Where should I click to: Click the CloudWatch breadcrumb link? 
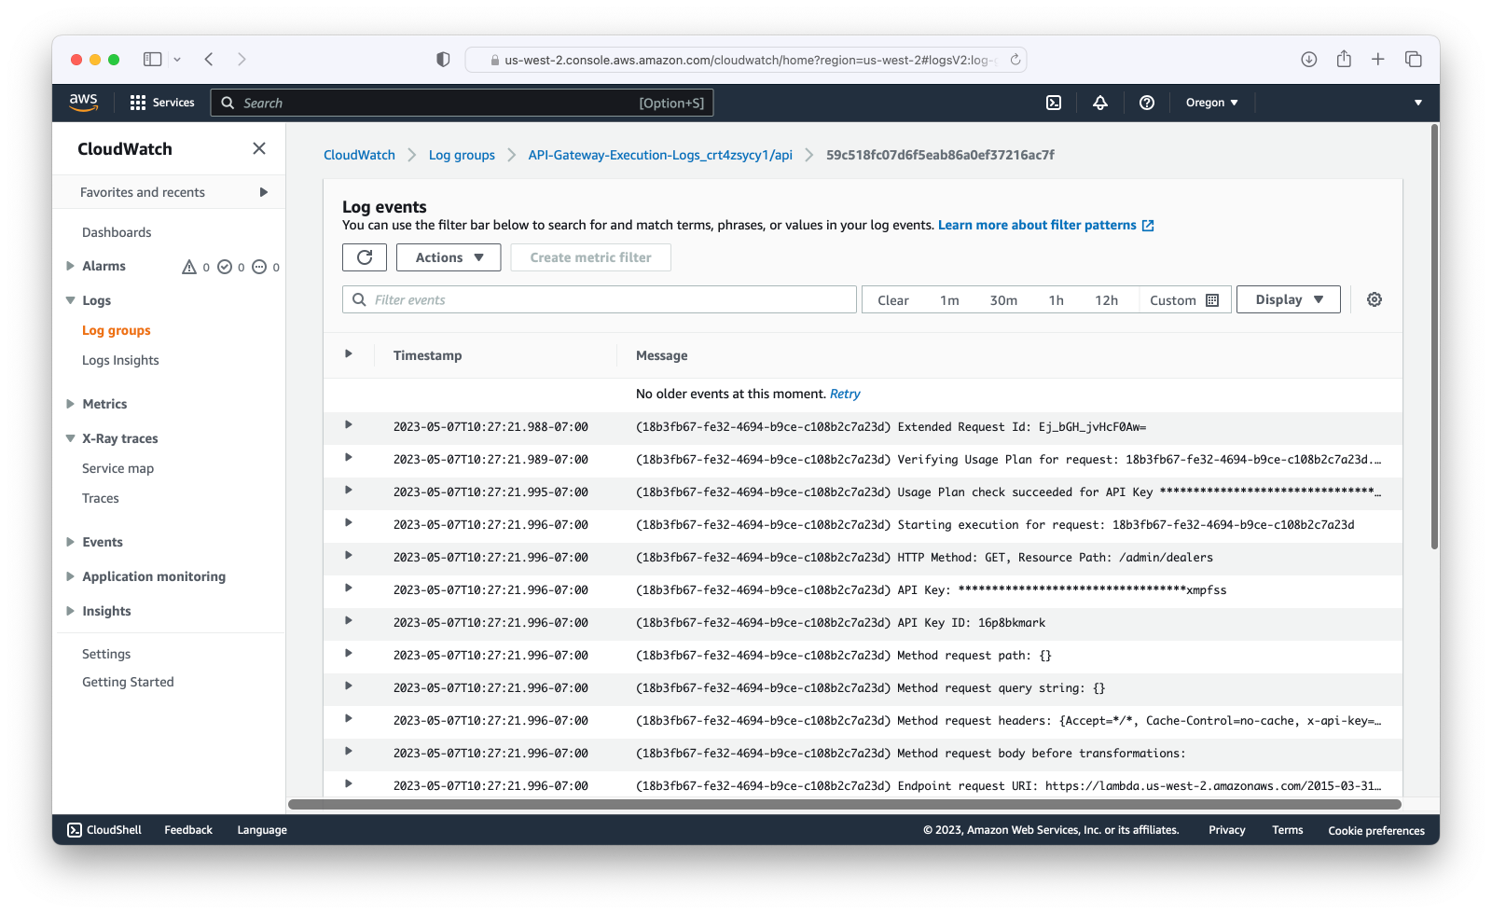359,155
